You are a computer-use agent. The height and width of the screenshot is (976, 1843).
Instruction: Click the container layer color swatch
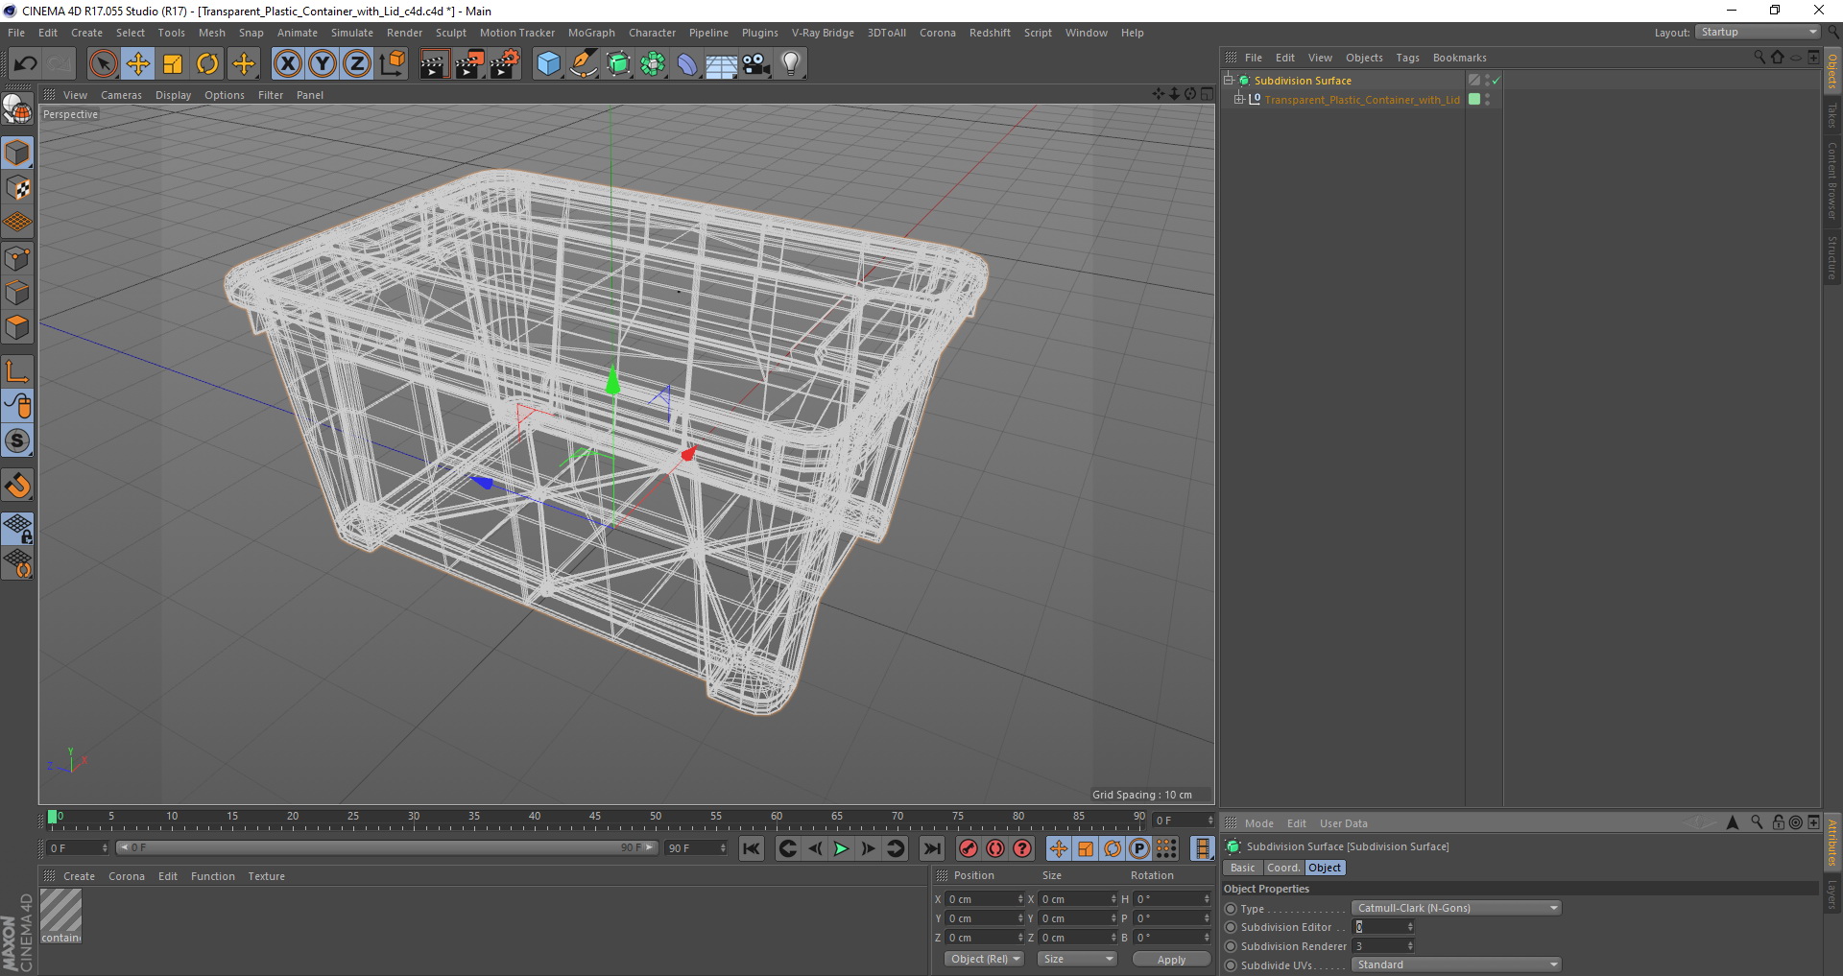click(1474, 99)
